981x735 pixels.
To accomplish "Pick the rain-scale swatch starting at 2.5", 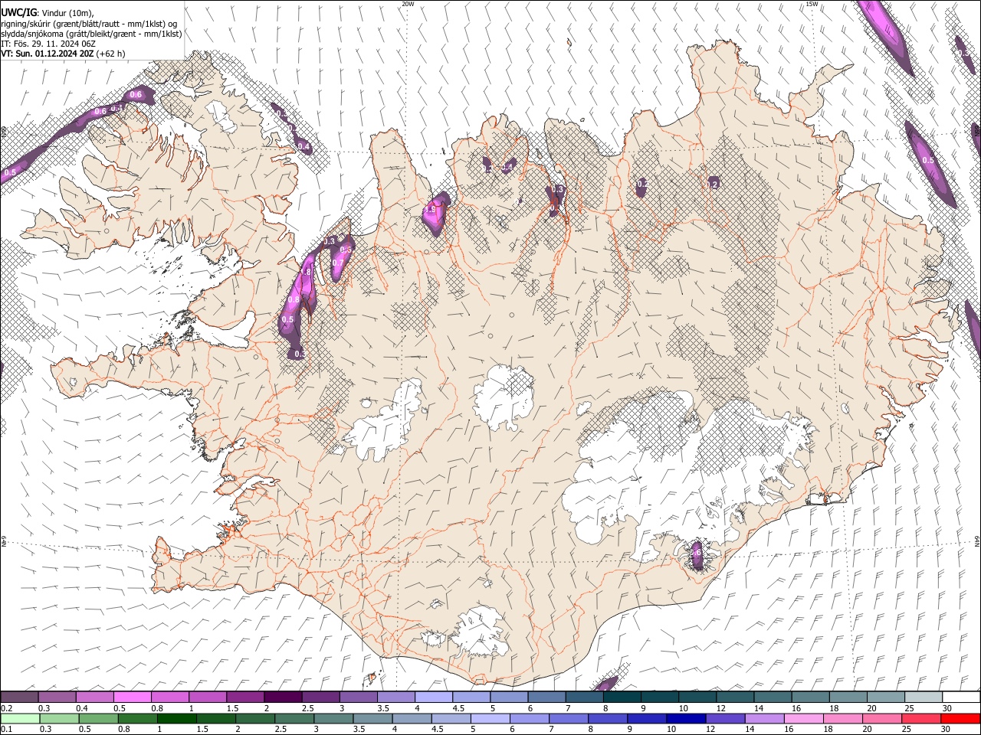I will click(x=294, y=718).
